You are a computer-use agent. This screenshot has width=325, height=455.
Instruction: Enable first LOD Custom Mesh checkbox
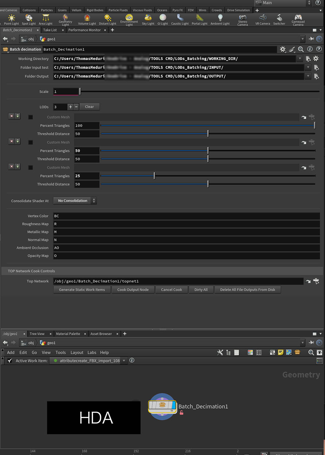coord(31,117)
